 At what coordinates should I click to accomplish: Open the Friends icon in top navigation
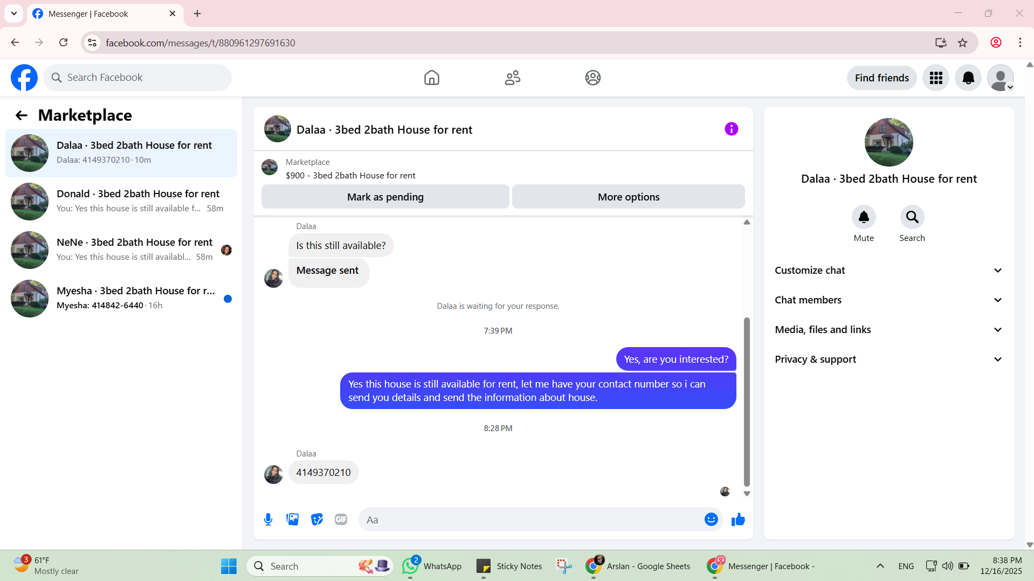click(512, 78)
